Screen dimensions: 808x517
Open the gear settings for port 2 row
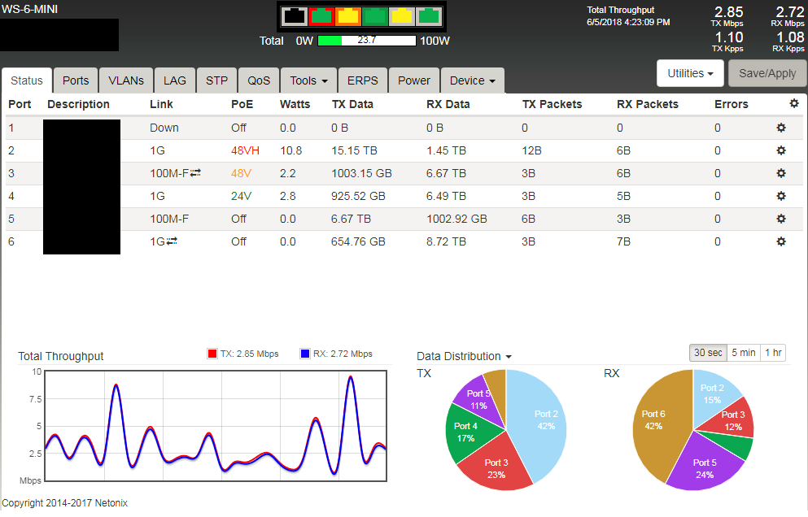click(781, 150)
